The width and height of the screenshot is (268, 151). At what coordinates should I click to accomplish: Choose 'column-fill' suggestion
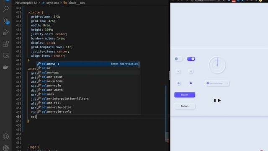88,103
